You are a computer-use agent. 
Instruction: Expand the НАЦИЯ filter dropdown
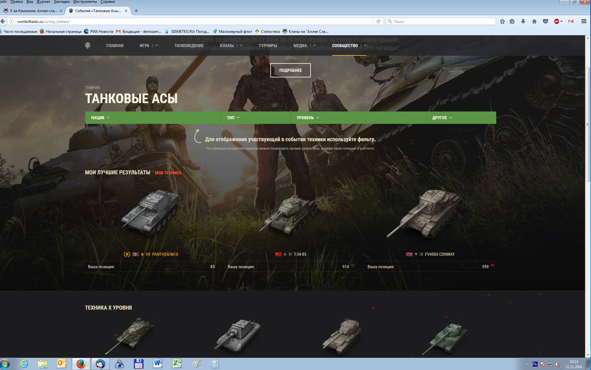(100, 118)
